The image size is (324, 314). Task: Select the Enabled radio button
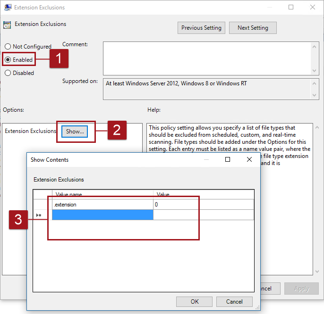[x=8, y=60]
